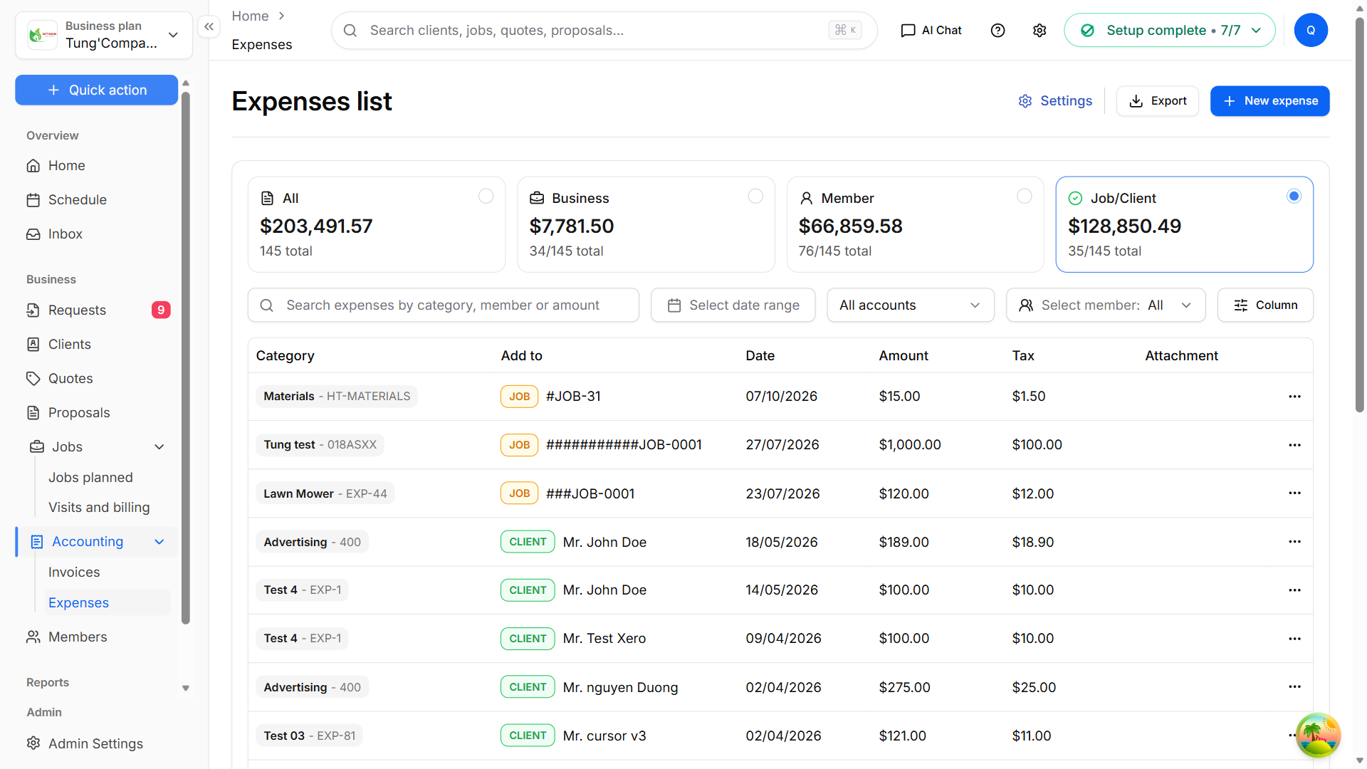Open row actions for Mr. nguyen Duong expense
The image size is (1367, 769).
coord(1294,687)
